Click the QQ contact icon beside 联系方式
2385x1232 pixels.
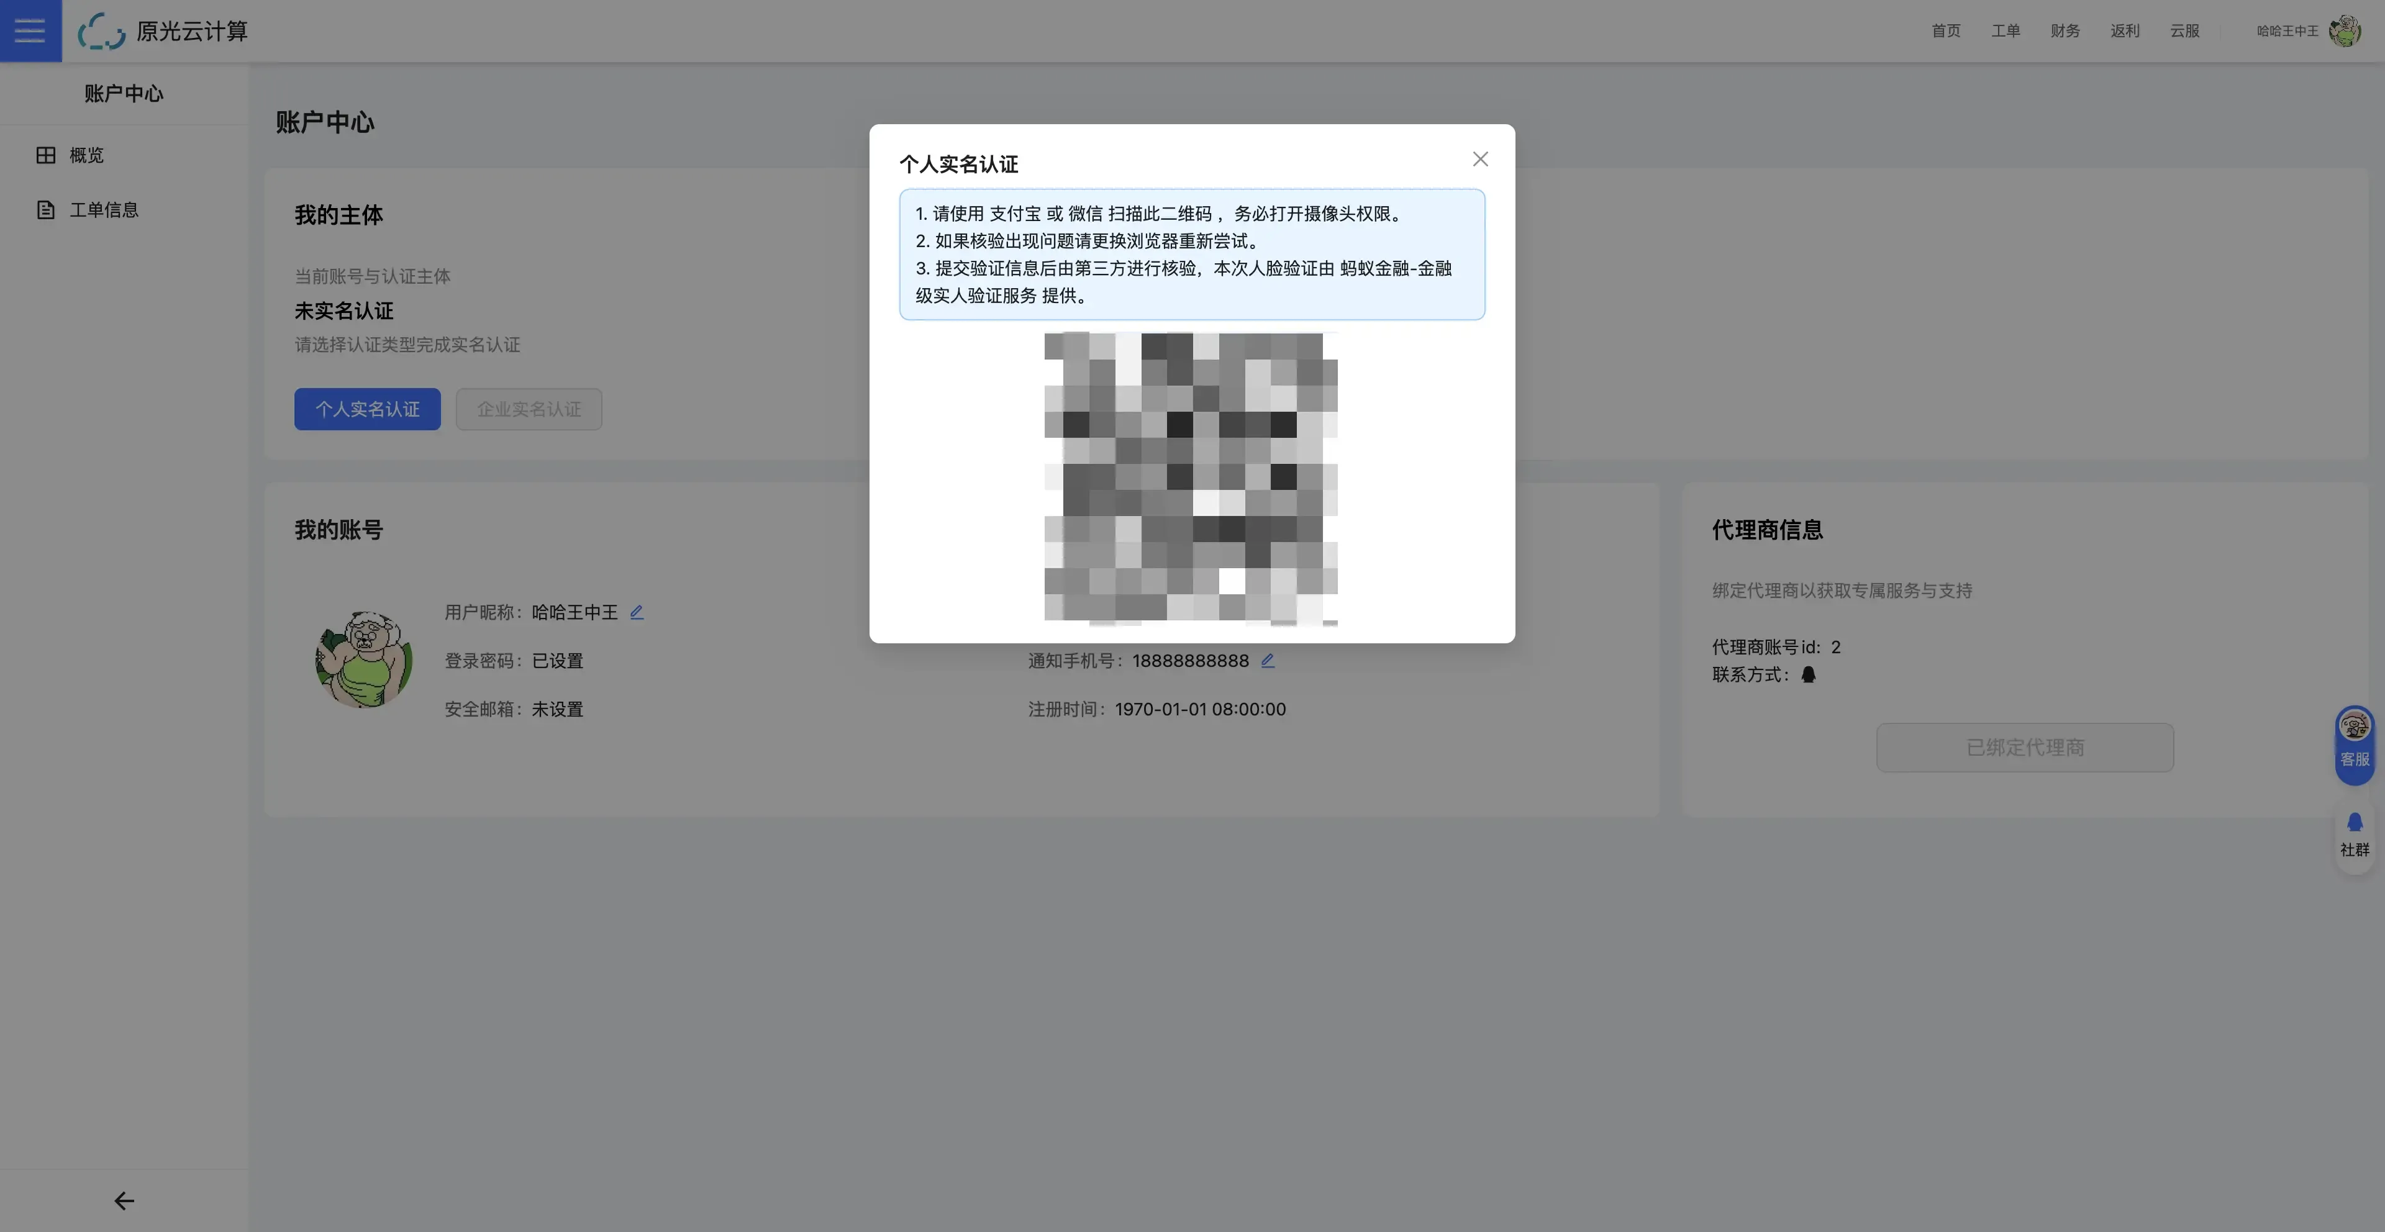tap(1808, 675)
